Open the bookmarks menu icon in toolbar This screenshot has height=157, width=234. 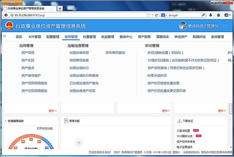click(227, 15)
